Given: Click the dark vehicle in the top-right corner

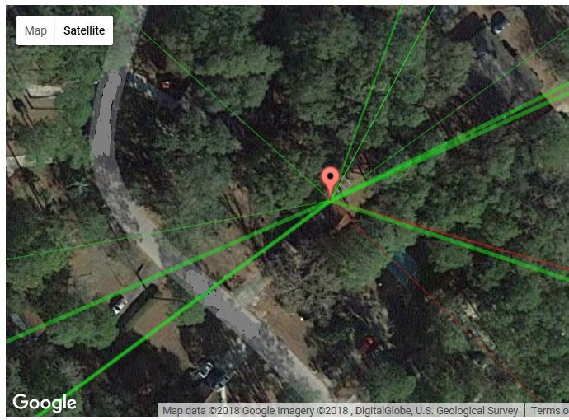Looking at the screenshot, I should pos(500,21).
